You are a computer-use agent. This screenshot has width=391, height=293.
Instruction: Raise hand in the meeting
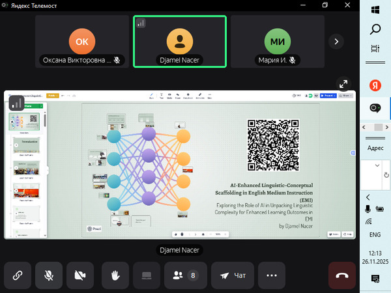pyautogui.click(x=114, y=275)
